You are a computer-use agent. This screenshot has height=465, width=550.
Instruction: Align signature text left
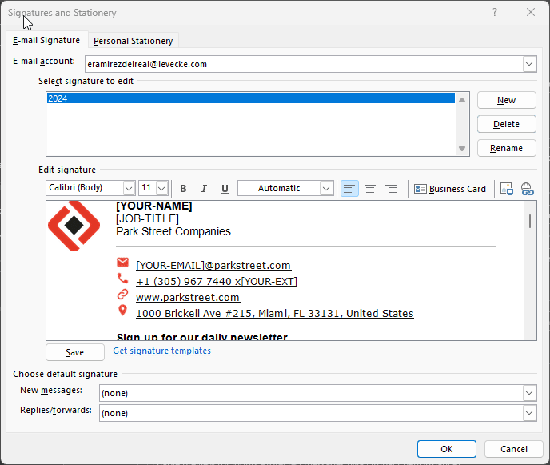[x=349, y=189]
